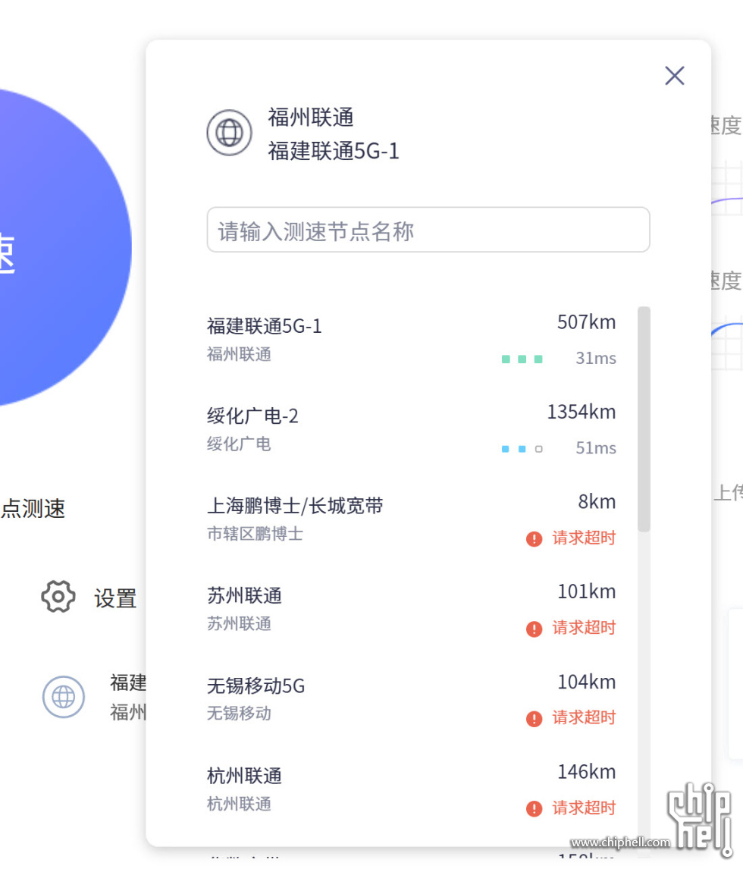Click timeout warning icon for 上海鹏博士

point(534,538)
